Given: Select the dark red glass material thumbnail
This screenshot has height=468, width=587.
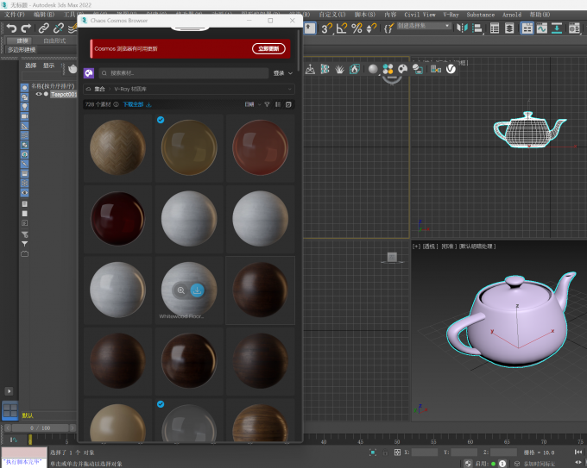Looking at the screenshot, I should (x=117, y=219).
